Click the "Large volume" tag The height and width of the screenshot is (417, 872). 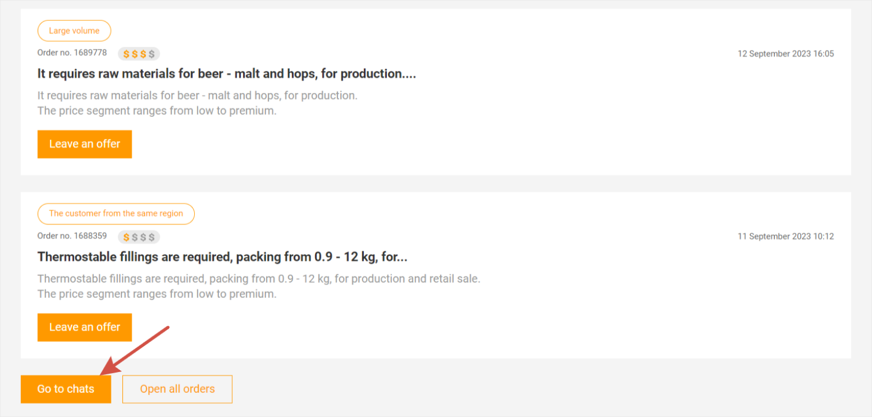(74, 31)
